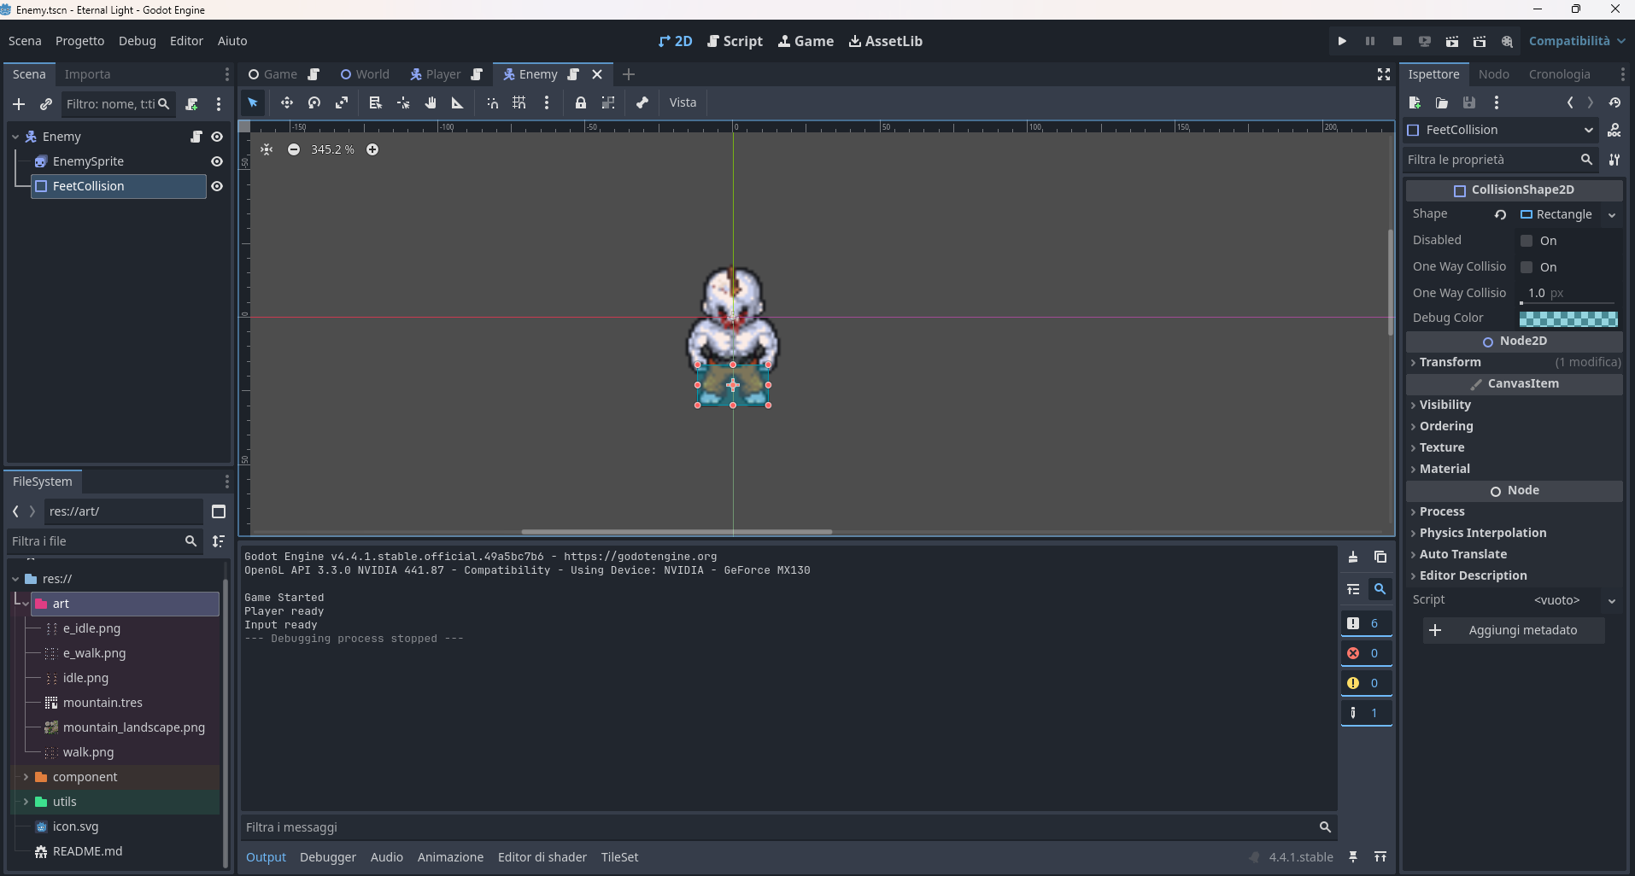Toggle grid snapping
Screen dimensions: 1635x876
tap(519, 102)
